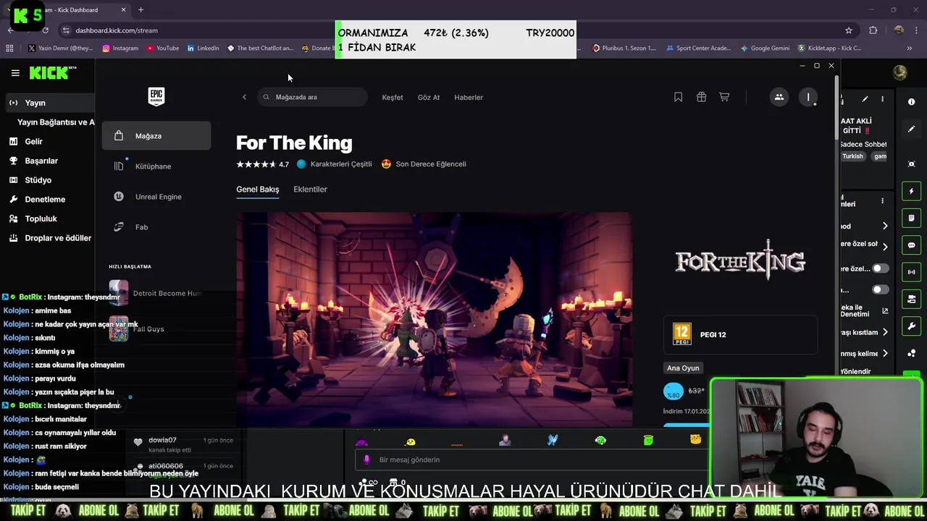Show more bookmarks with the chevron
Image resolution: width=927 pixels, height=521 pixels.
(x=909, y=48)
